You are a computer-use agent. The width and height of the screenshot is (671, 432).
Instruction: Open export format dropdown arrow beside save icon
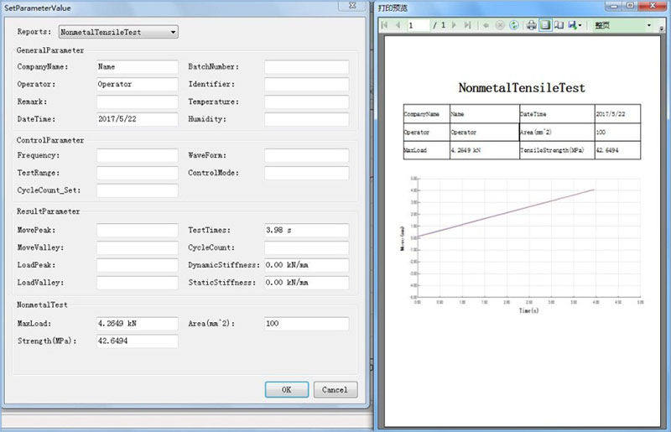580,25
